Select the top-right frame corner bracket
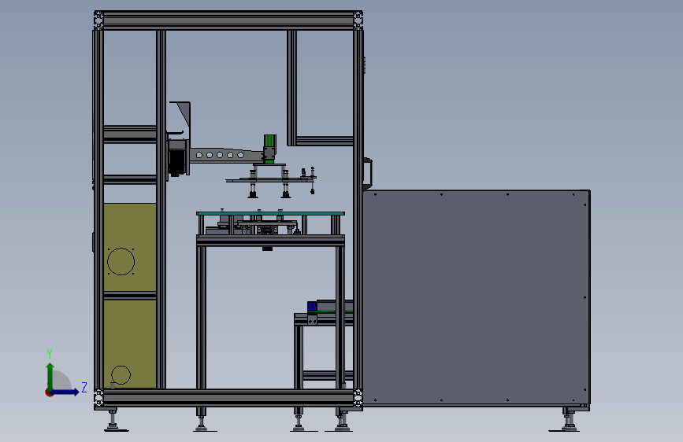This screenshot has width=683, height=442. click(358, 20)
